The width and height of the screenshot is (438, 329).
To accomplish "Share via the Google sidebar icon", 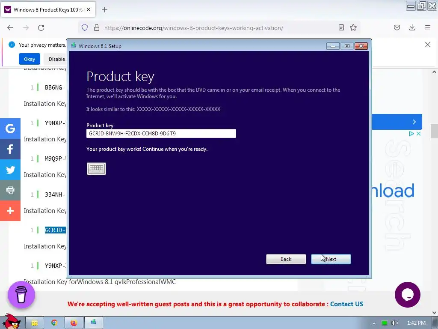I will click(x=10, y=129).
